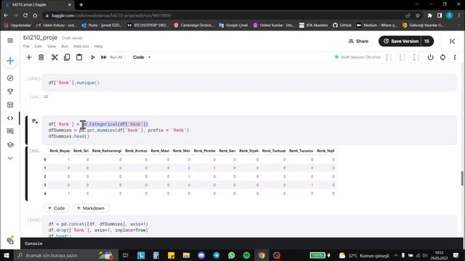Cut the selected cell with scissors icon

[x=54, y=57]
